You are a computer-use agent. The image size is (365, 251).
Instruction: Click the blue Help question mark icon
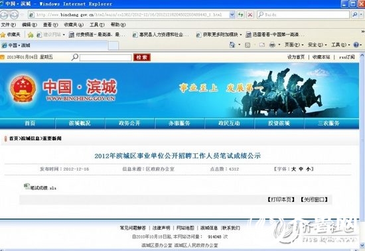pos(356,44)
